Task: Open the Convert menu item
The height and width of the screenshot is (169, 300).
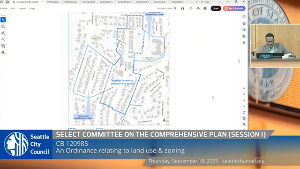Action: coord(22,8)
